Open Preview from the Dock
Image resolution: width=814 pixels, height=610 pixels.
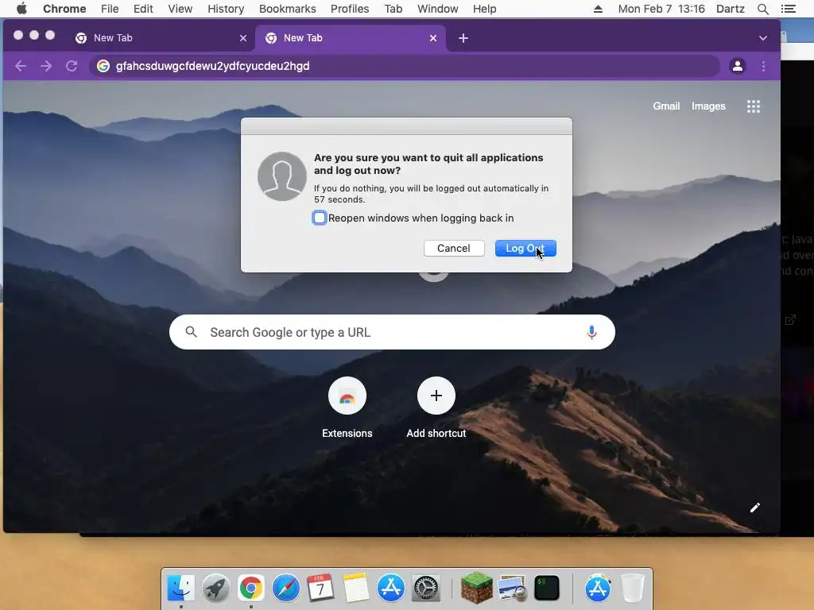pyautogui.click(x=512, y=589)
